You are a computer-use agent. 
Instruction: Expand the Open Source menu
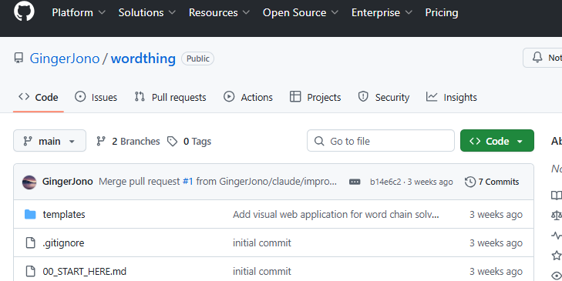(301, 12)
